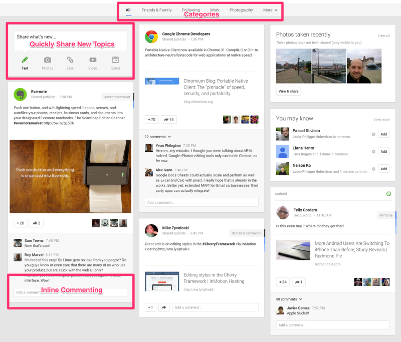This screenshot has width=401, height=342.
Task: Add Nelson Ko to circles
Action: [x=383, y=169]
